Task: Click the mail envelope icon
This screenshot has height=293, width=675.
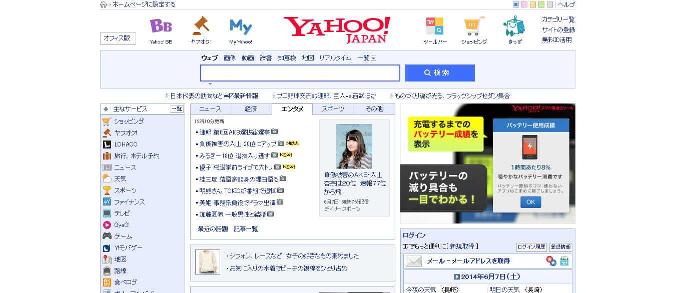Action: click(414, 261)
